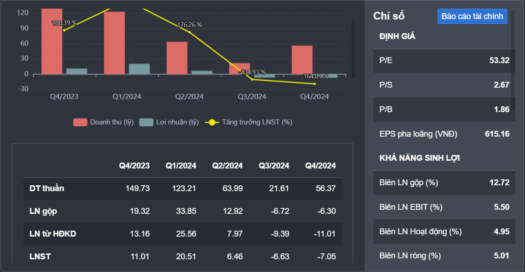Click the teal Q1/2024 profit bar
This screenshot has height=272, width=525.
pos(139,69)
